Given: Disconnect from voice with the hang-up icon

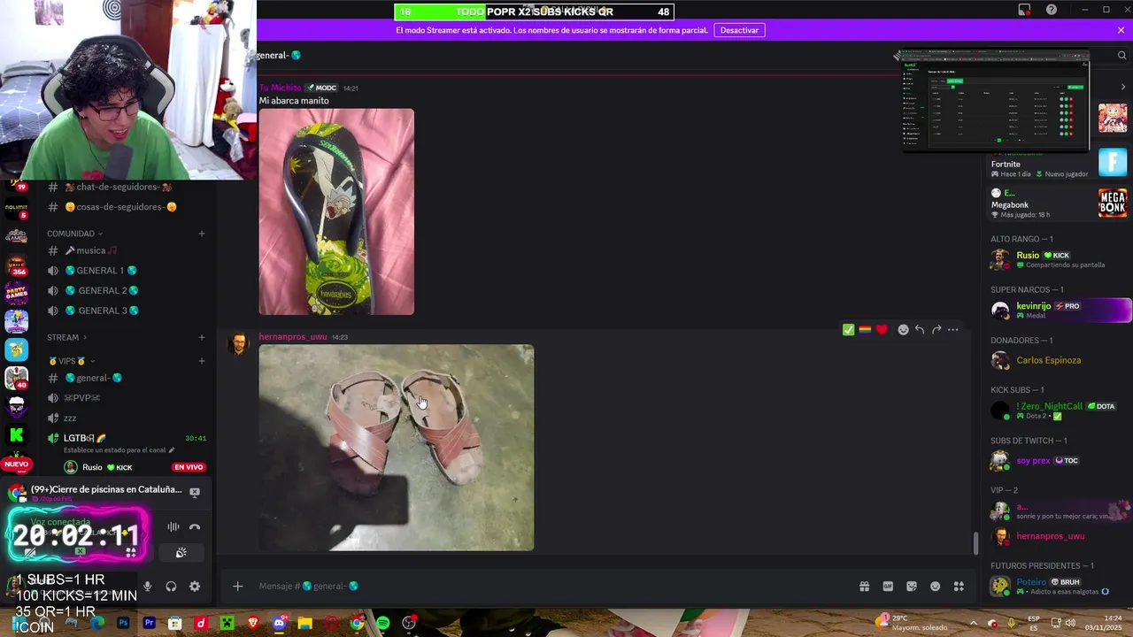Looking at the screenshot, I should [x=195, y=526].
